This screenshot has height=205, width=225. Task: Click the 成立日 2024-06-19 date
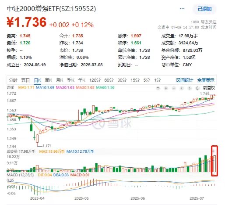pyautogui.click(x=35, y=65)
